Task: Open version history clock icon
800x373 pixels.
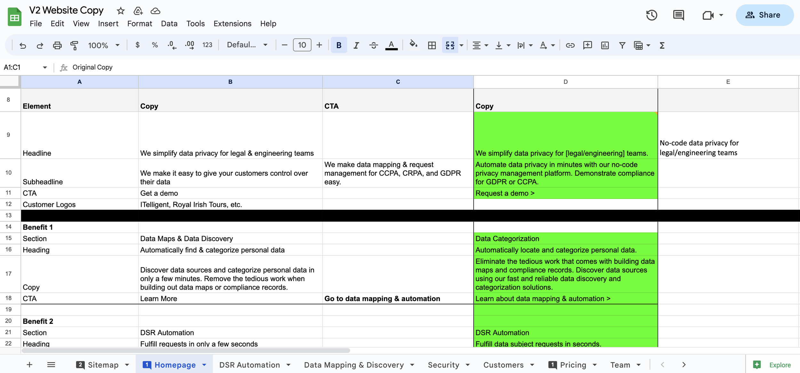Action: (652, 15)
